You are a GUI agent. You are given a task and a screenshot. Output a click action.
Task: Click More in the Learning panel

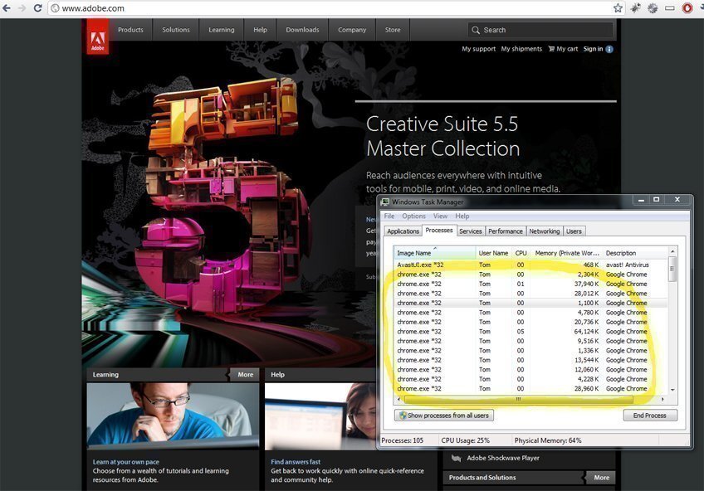(x=245, y=374)
